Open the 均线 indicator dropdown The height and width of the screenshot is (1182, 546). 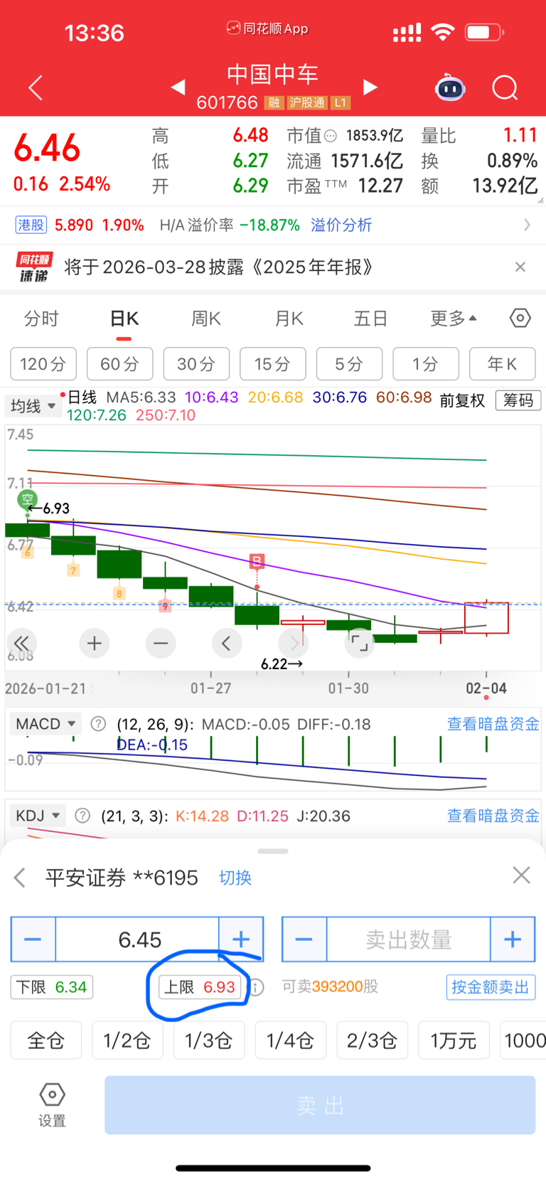coord(33,406)
